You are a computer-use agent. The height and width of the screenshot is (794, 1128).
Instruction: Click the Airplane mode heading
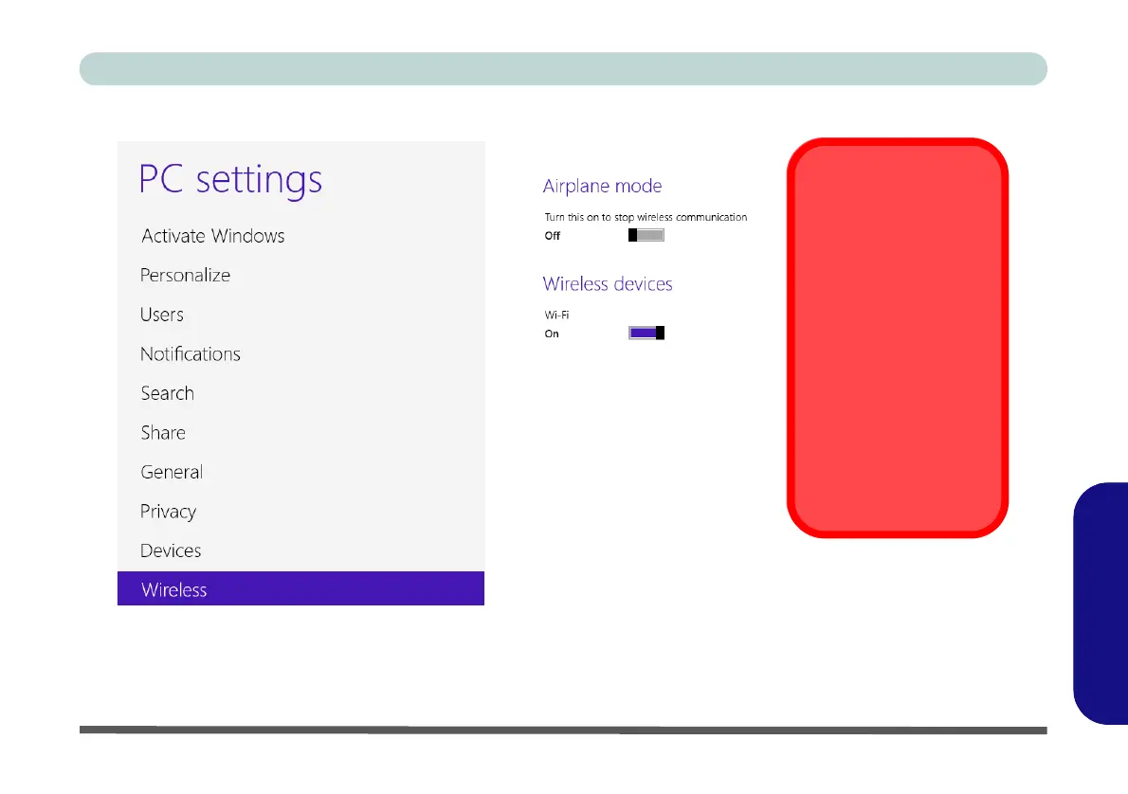pyautogui.click(x=602, y=187)
